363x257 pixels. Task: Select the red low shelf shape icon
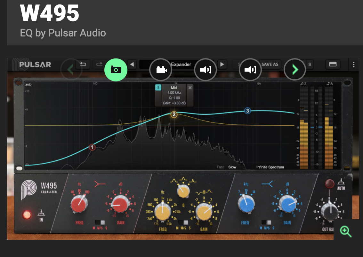click(100, 184)
